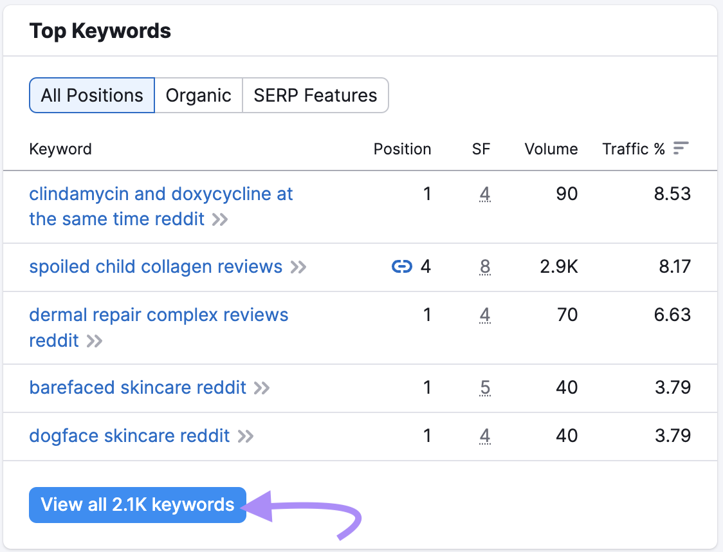Click the Keyword column header

[60, 149]
